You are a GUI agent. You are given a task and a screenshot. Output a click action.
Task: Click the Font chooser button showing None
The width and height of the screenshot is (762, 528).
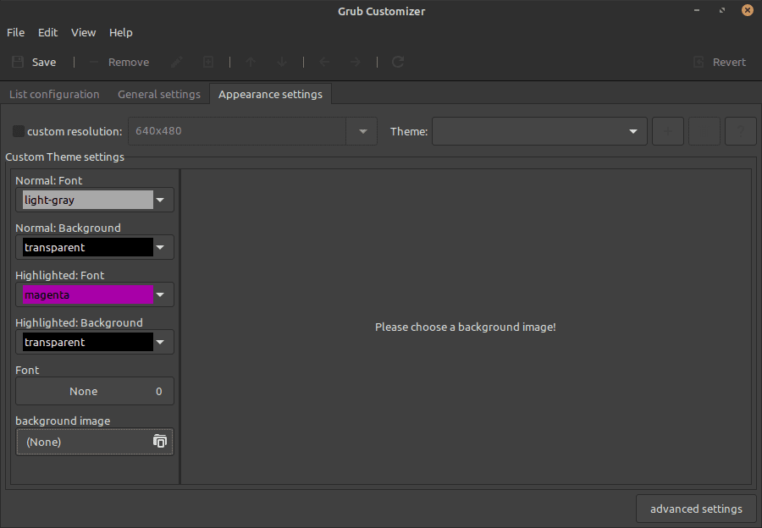95,391
